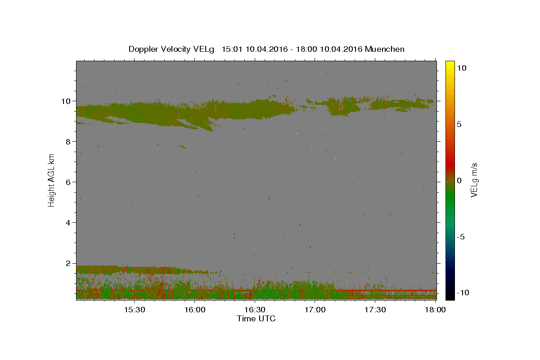The height and width of the screenshot is (360, 540).
Task: Click the 15:30 time axis label
Action: (x=134, y=310)
